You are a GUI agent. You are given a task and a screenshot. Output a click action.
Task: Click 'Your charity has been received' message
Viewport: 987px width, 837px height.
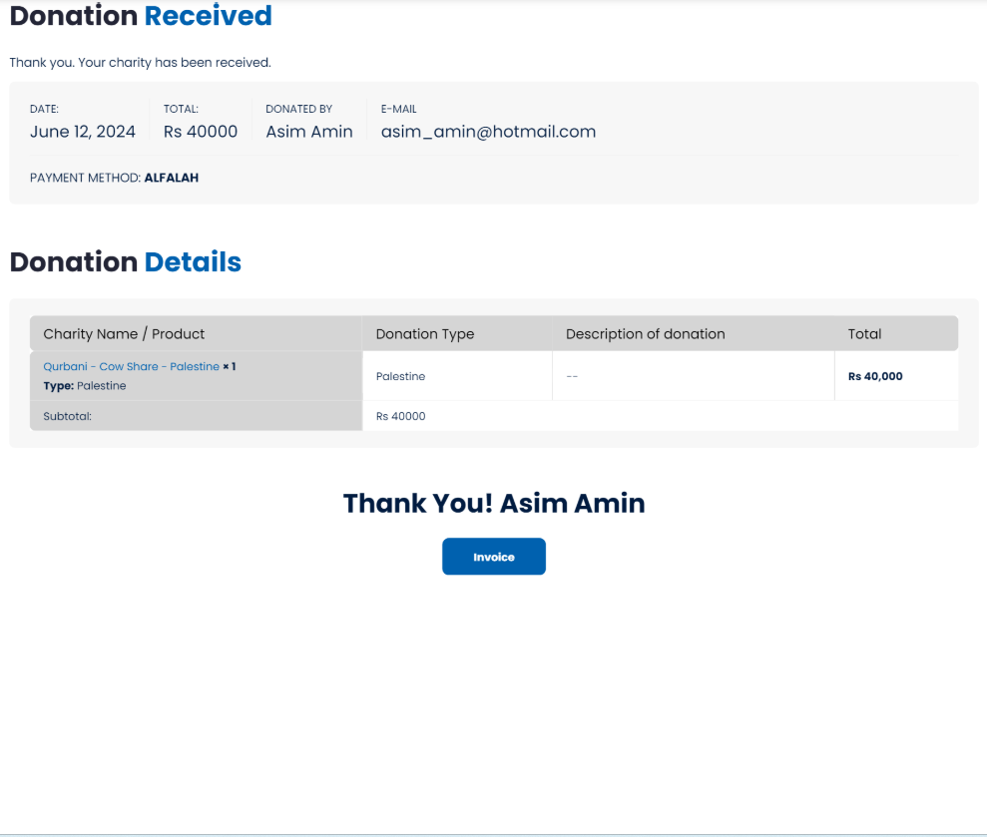[140, 63]
